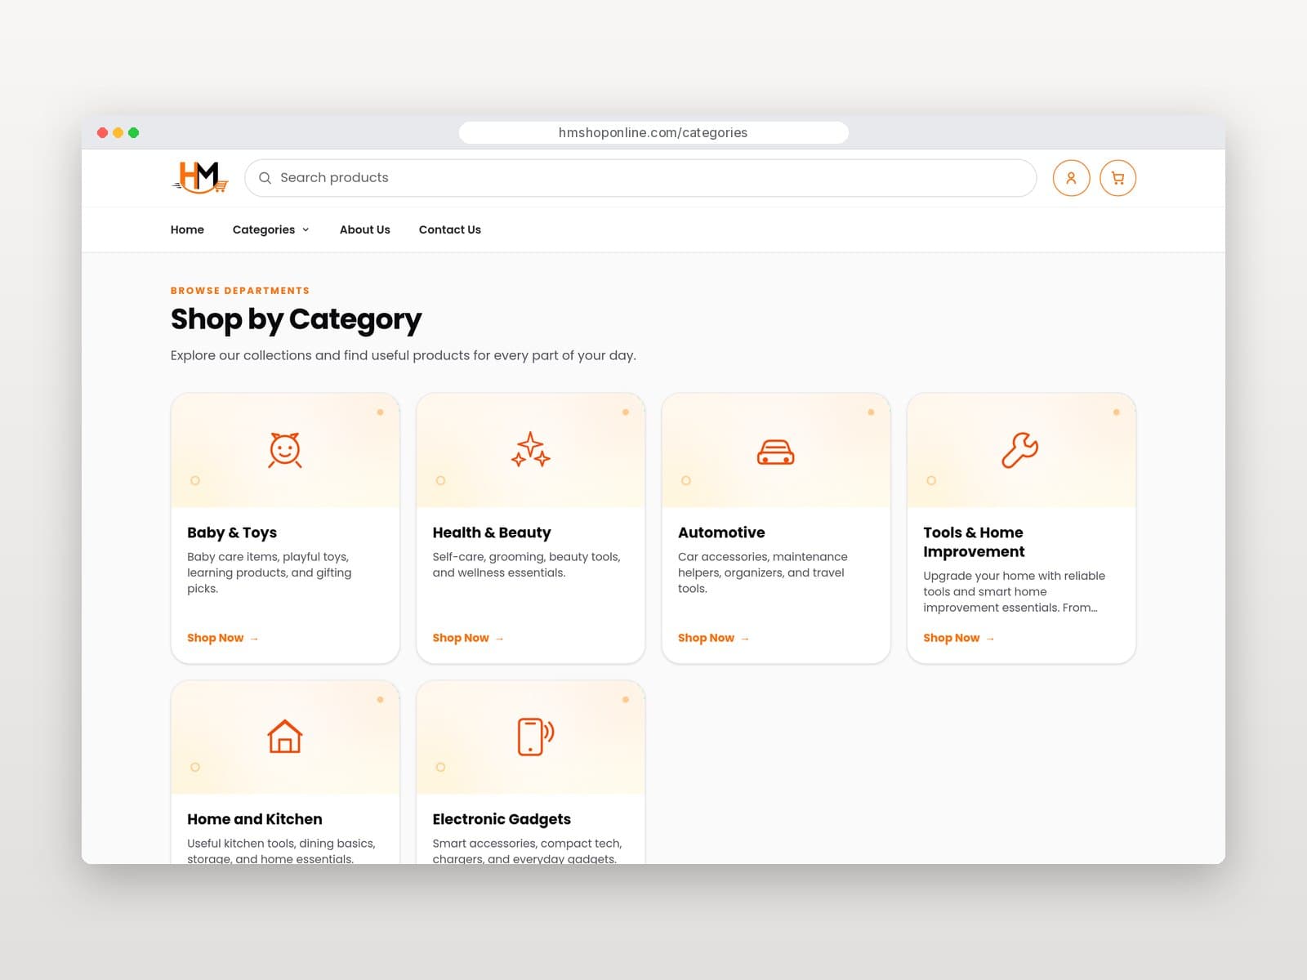The height and width of the screenshot is (980, 1307).
Task: Click the Electronic Gadgets description text
Action: [527, 851]
